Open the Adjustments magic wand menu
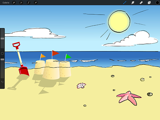The height and width of the screenshot is (120, 160). [21, 3]
